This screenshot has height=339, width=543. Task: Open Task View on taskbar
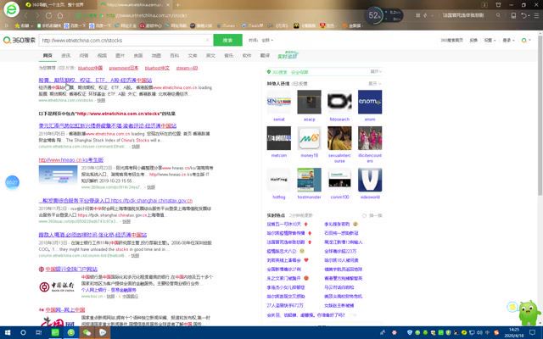coord(39,333)
